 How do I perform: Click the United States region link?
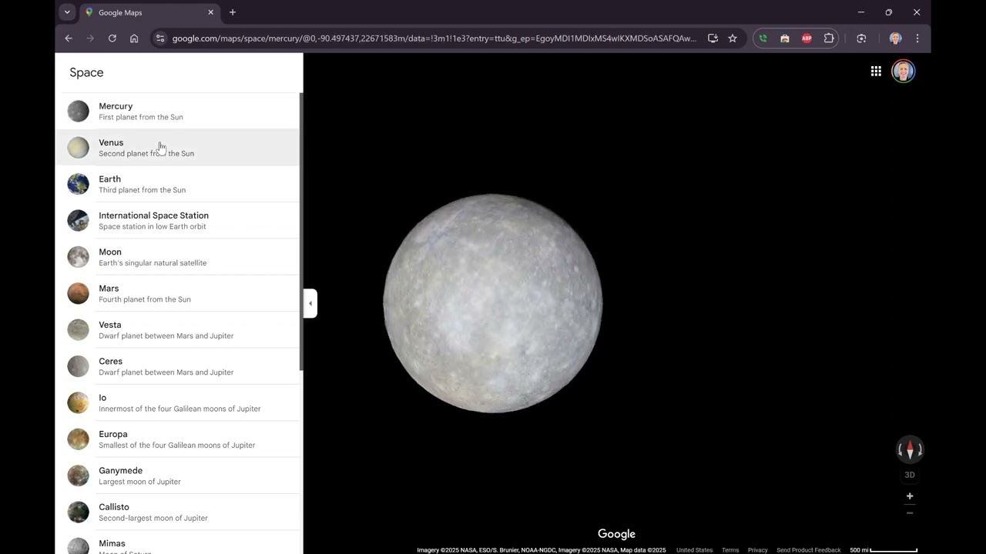point(695,550)
